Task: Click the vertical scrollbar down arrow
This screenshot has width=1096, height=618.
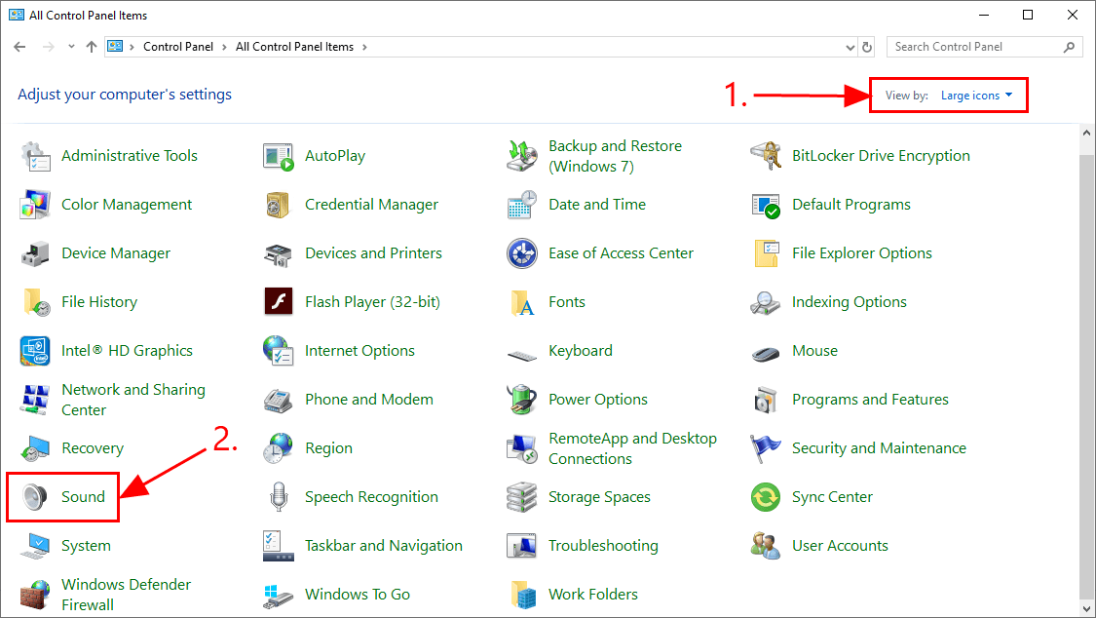Action: 1087,610
